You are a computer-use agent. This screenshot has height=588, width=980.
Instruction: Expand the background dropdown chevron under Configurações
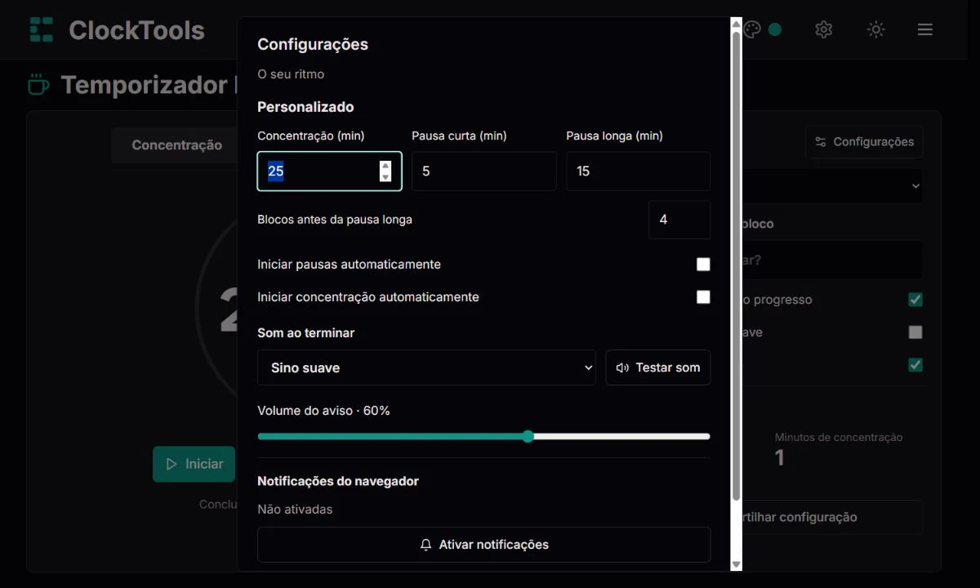915,186
